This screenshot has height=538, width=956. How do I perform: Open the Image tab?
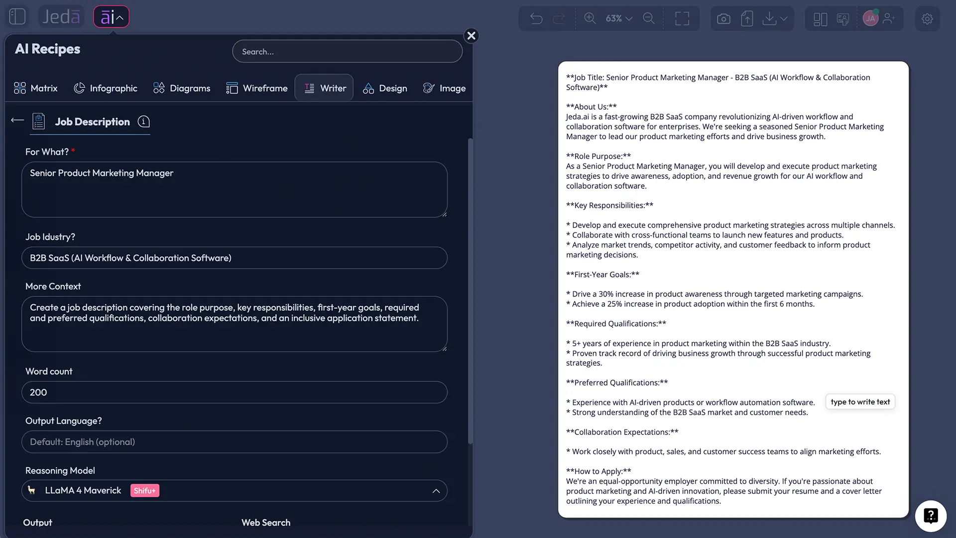pyautogui.click(x=444, y=88)
